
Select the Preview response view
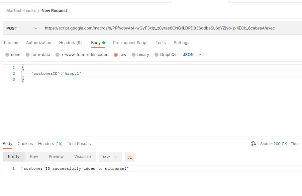point(56,157)
